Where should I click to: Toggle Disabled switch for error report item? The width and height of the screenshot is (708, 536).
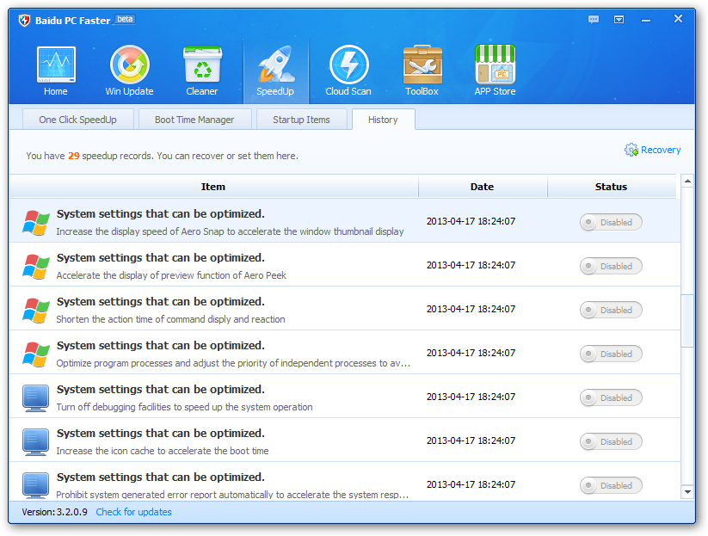[x=611, y=485]
